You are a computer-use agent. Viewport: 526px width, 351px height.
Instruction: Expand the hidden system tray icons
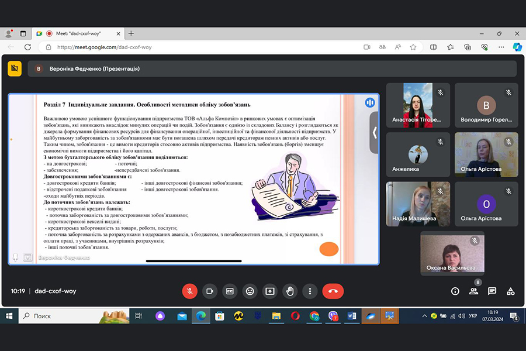click(x=424, y=316)
